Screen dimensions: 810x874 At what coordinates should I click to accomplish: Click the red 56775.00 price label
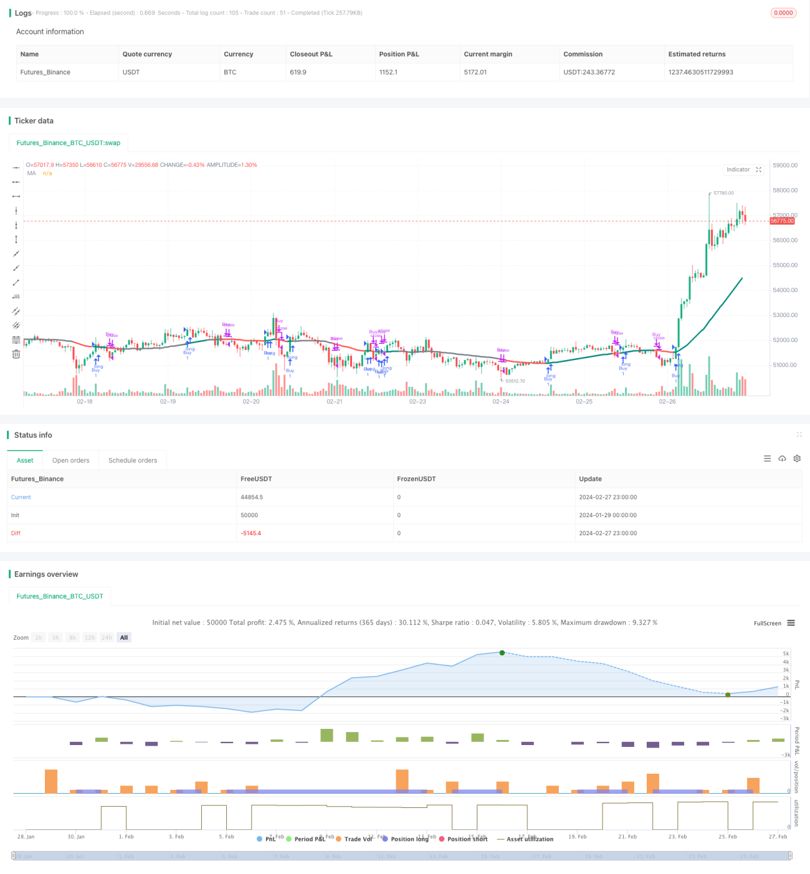coord(783,221)
